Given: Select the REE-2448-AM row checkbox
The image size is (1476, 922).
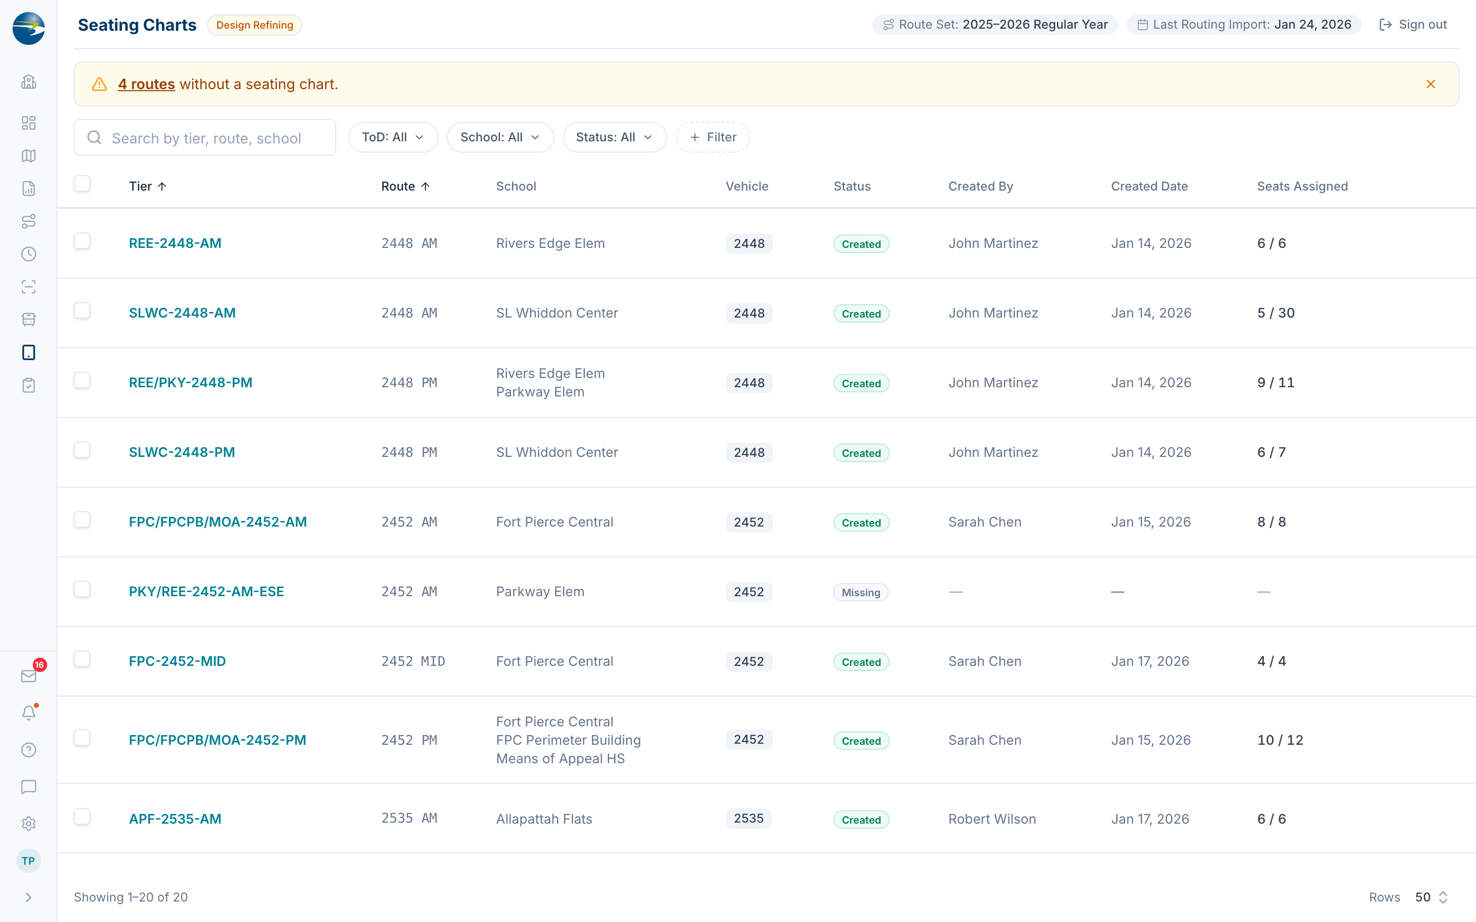Looking at the screenshot, I should tap(81, 241).
